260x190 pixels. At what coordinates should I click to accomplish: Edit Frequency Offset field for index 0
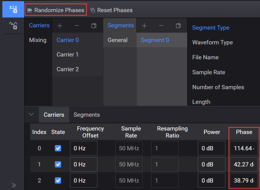pyautogui.click(x=84, y=148)
